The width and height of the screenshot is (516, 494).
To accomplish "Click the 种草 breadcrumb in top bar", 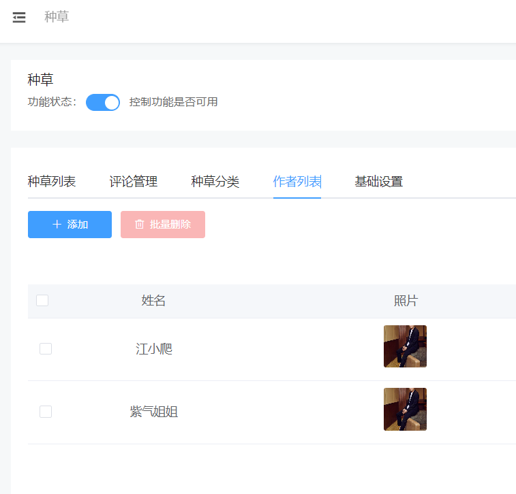I will coord(57,17).
